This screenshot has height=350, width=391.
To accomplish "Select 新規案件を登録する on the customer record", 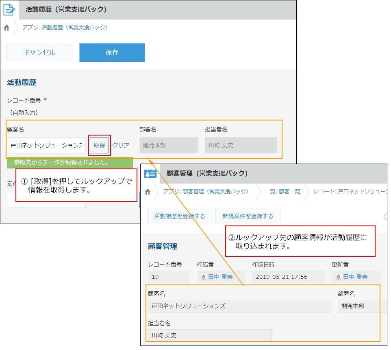I will [x=248, y=216].
